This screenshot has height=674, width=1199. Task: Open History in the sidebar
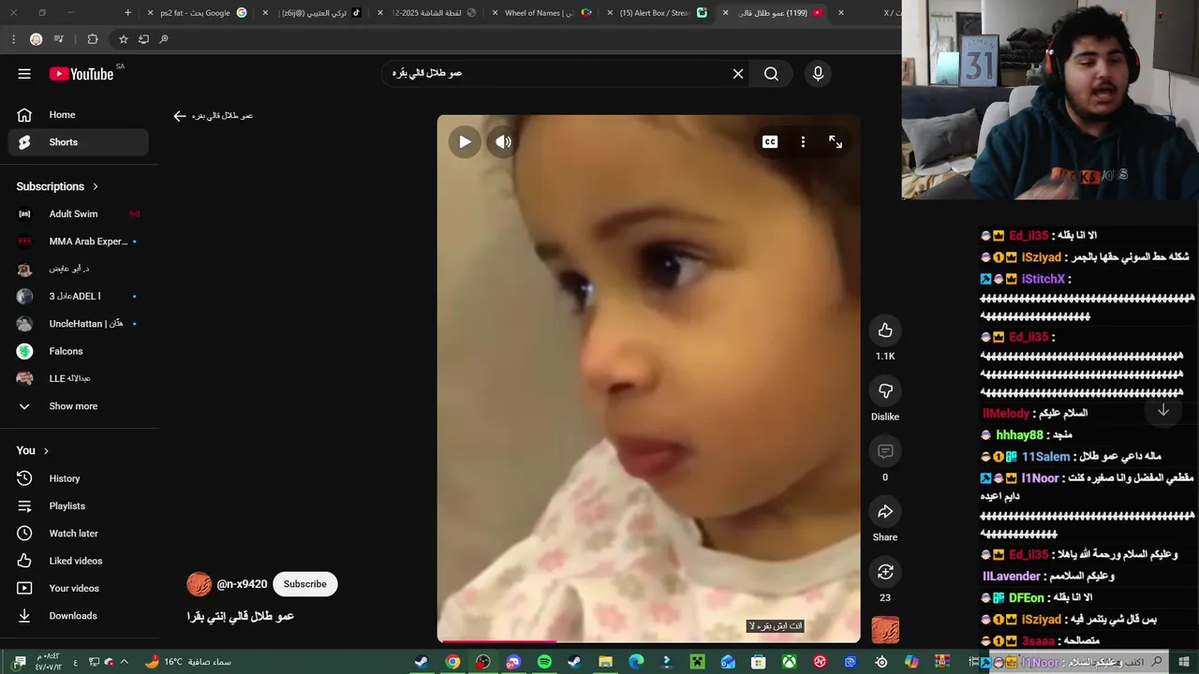(x=79, y=478)
